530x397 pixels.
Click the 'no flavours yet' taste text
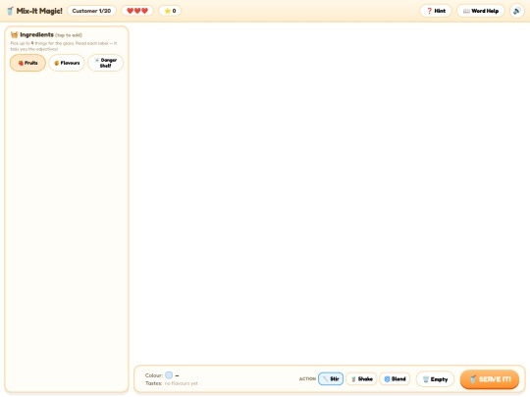[x=182, y=383]
